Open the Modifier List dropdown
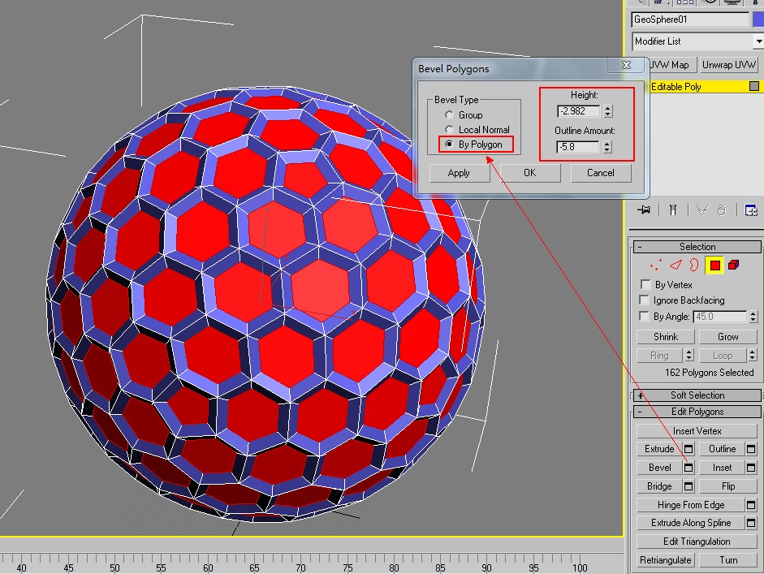This screenshot has height=574, width=764. 758,41
